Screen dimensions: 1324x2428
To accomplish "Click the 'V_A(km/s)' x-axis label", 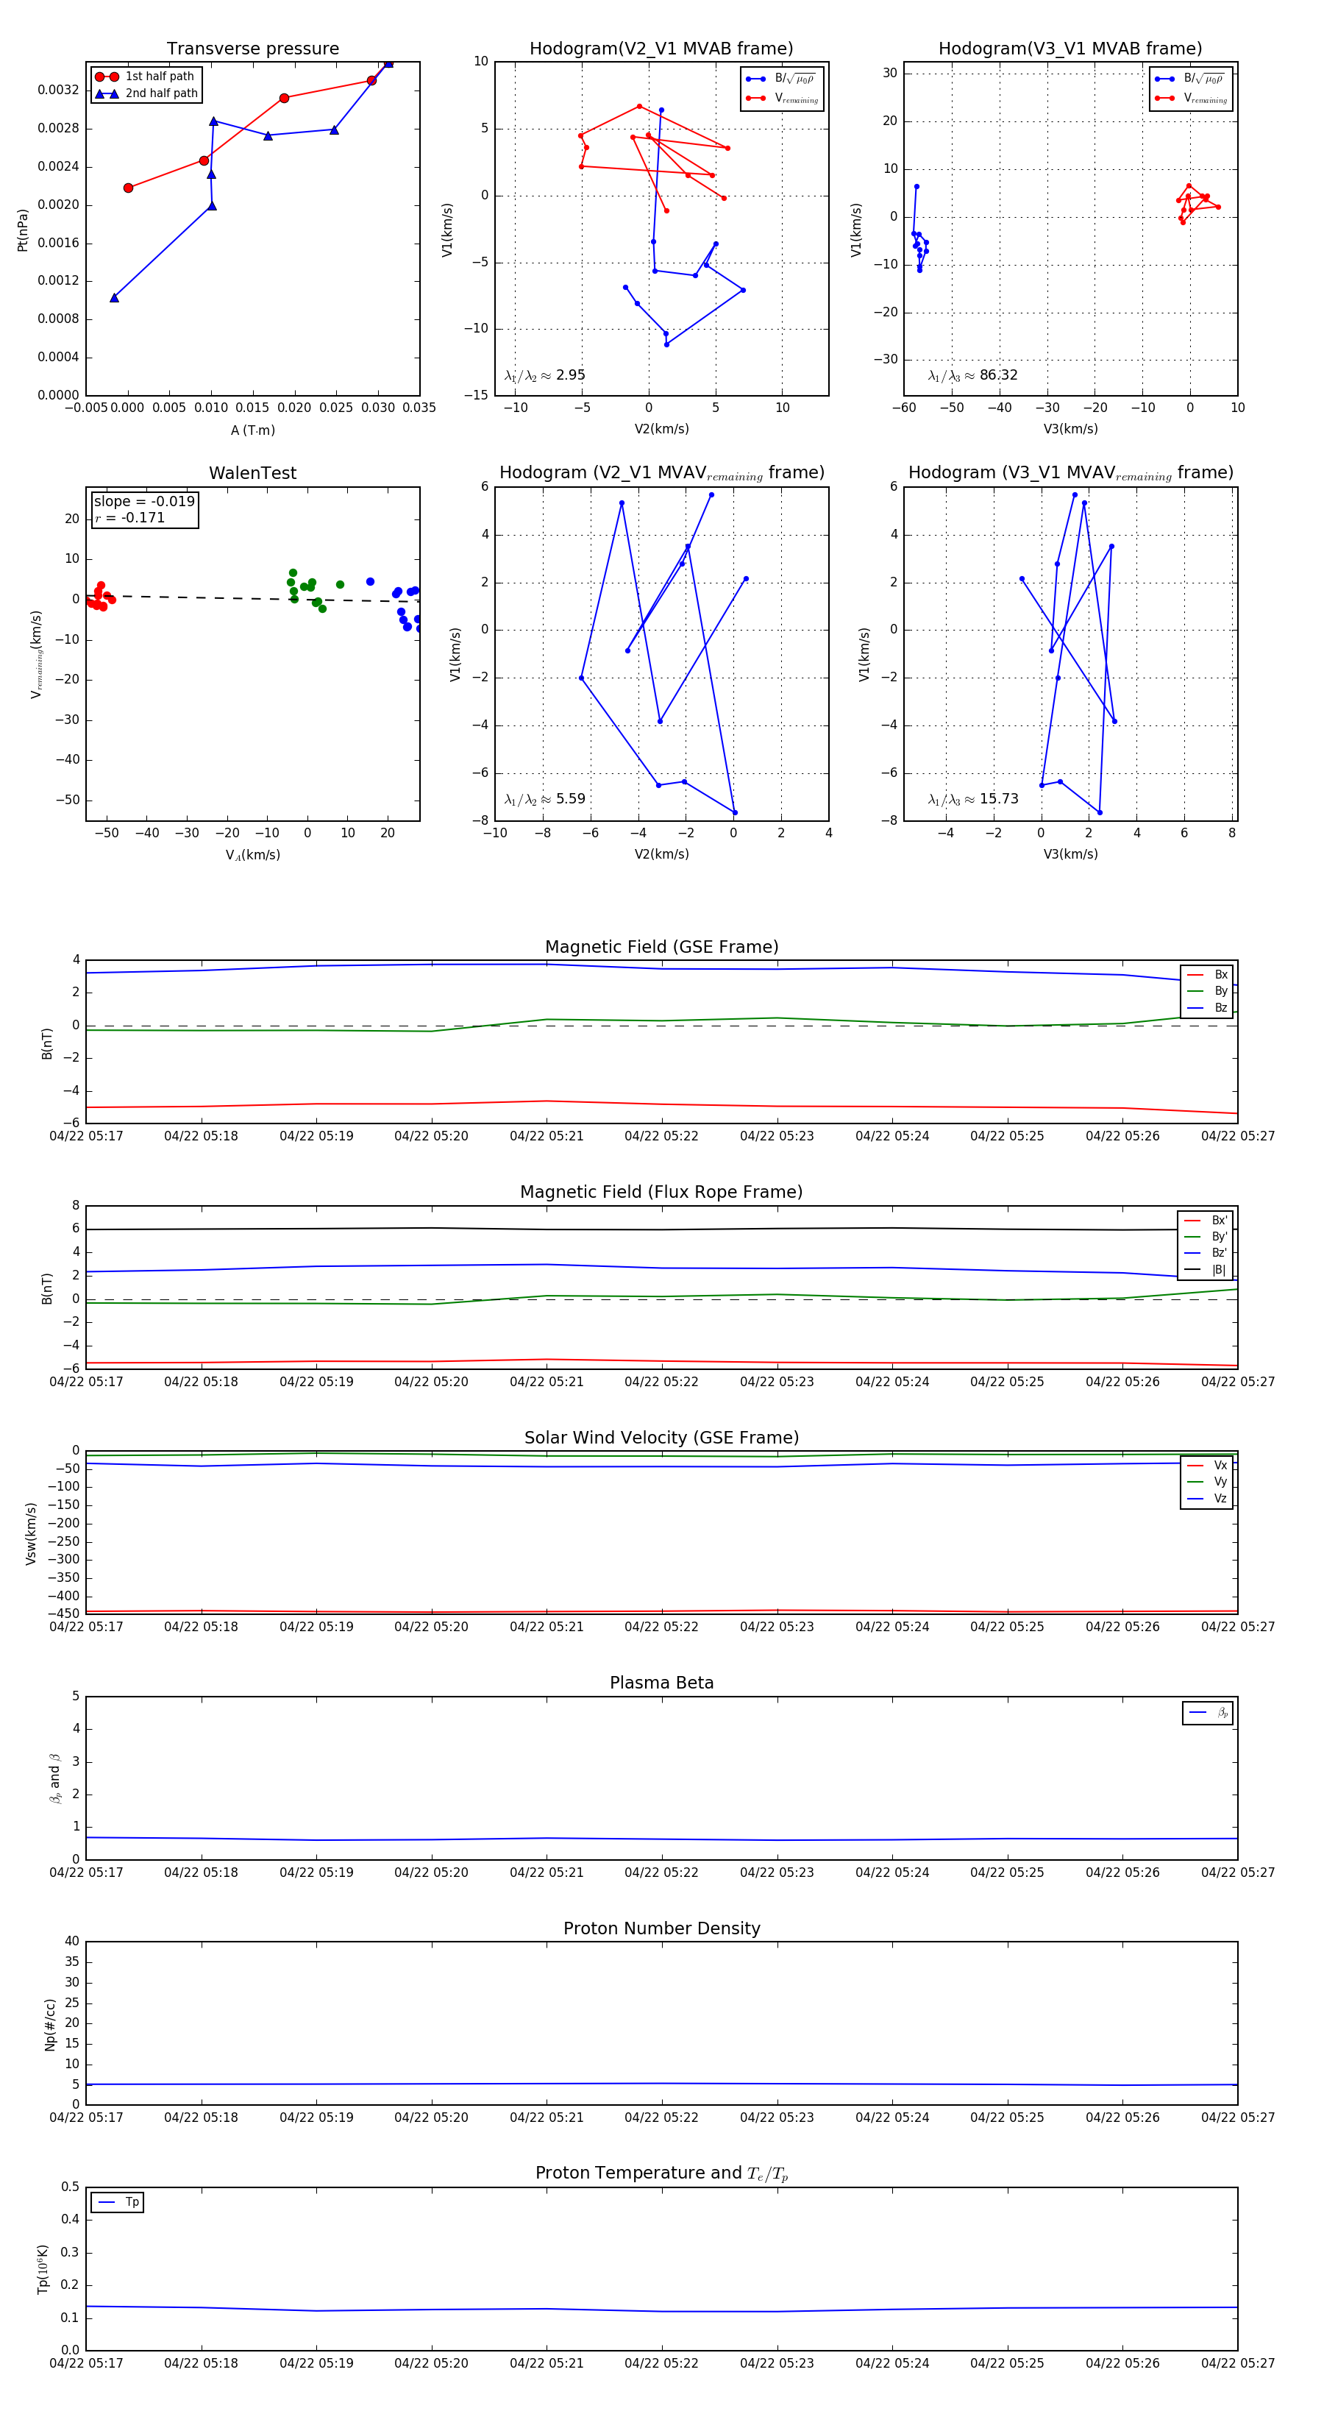I will (252, 855).
